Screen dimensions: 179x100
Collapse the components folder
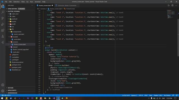20,32
